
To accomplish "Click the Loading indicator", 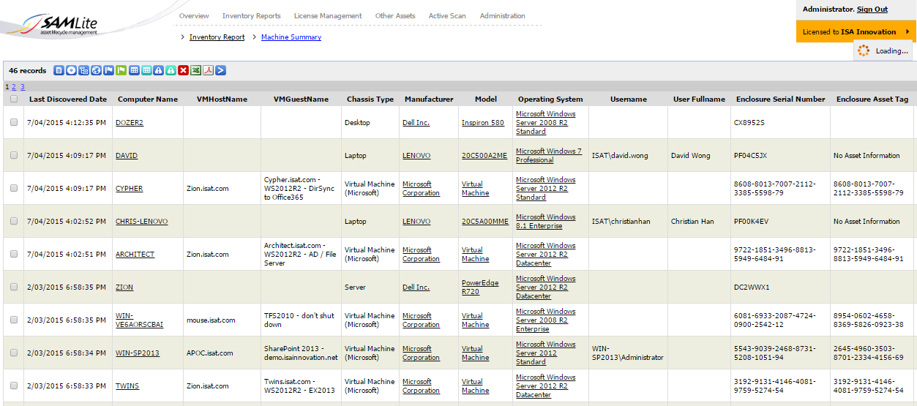I will [x=883, y=50].
